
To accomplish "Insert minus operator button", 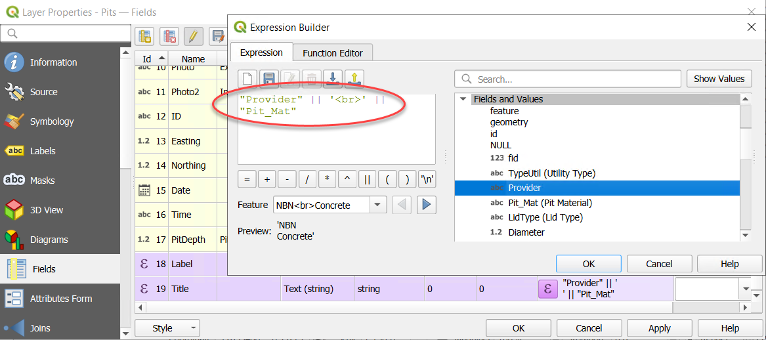I will point(287,180).
